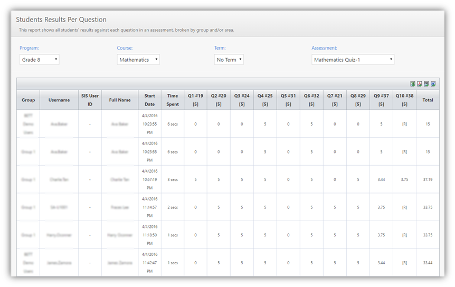The height and width of the screenshot is (287, 455).
Task: Open the Term dropdown showing No Term
Action: (229, 60)
